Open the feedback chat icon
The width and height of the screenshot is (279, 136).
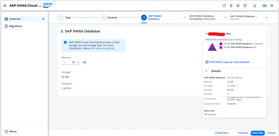[238, 6]
